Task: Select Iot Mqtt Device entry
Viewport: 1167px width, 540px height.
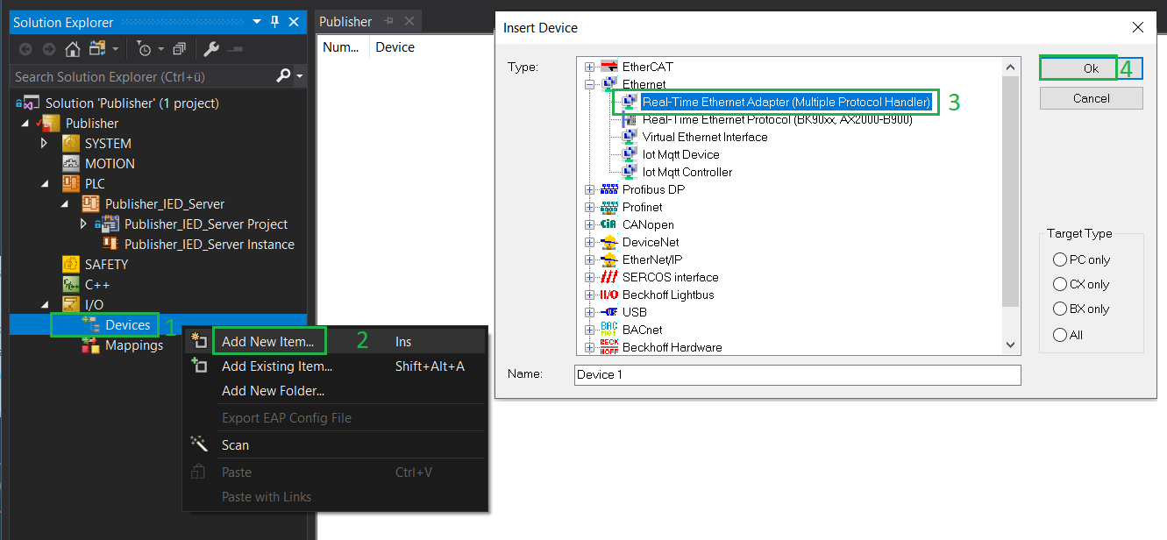Action: pos(681,154)
